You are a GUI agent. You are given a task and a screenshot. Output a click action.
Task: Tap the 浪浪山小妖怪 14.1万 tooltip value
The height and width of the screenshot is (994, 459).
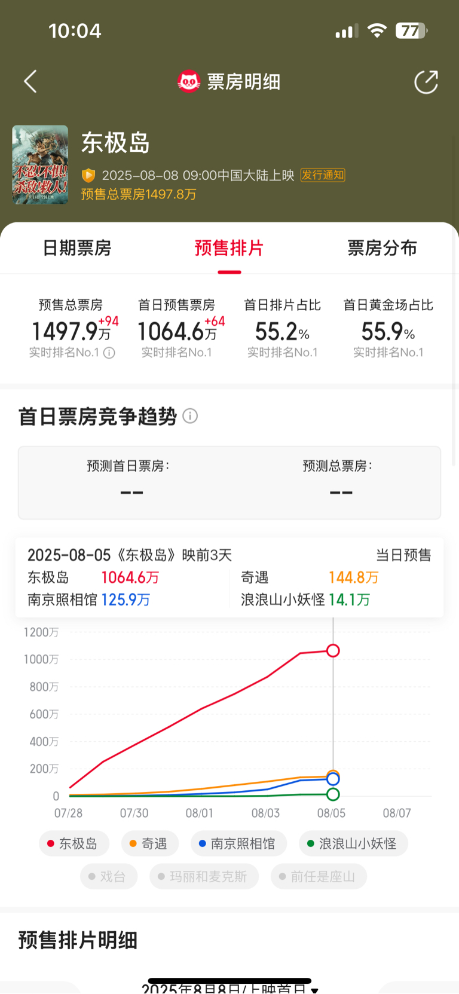click(349, 600)
